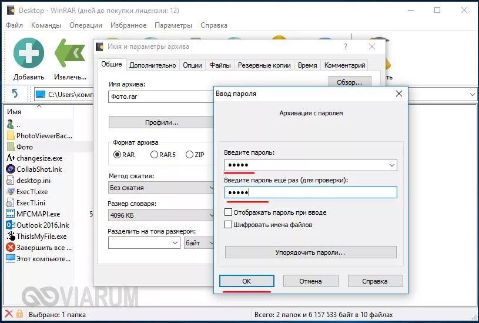
Task: Click the drive icon in the address bar
Action: 41,95
